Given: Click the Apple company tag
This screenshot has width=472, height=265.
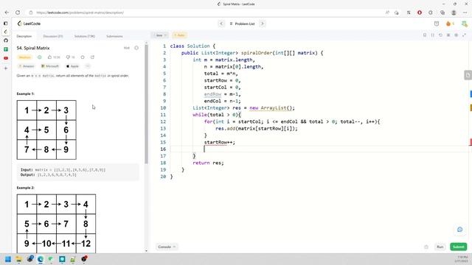Looking at the screenshot, I should 72,66.
